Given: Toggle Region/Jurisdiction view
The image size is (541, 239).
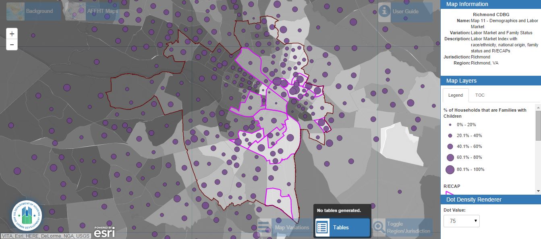Looking at the screenshot, I should click(x=402, y=227).
